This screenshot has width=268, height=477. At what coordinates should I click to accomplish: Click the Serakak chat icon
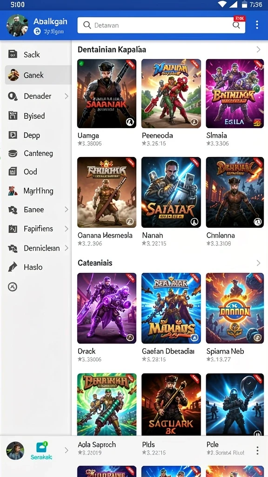click(41, 447)
